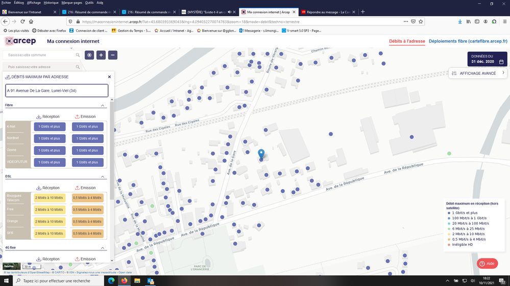Open the Historique menu
The width and height of the screenshot is (510, 286).
[x=51, y=3]
